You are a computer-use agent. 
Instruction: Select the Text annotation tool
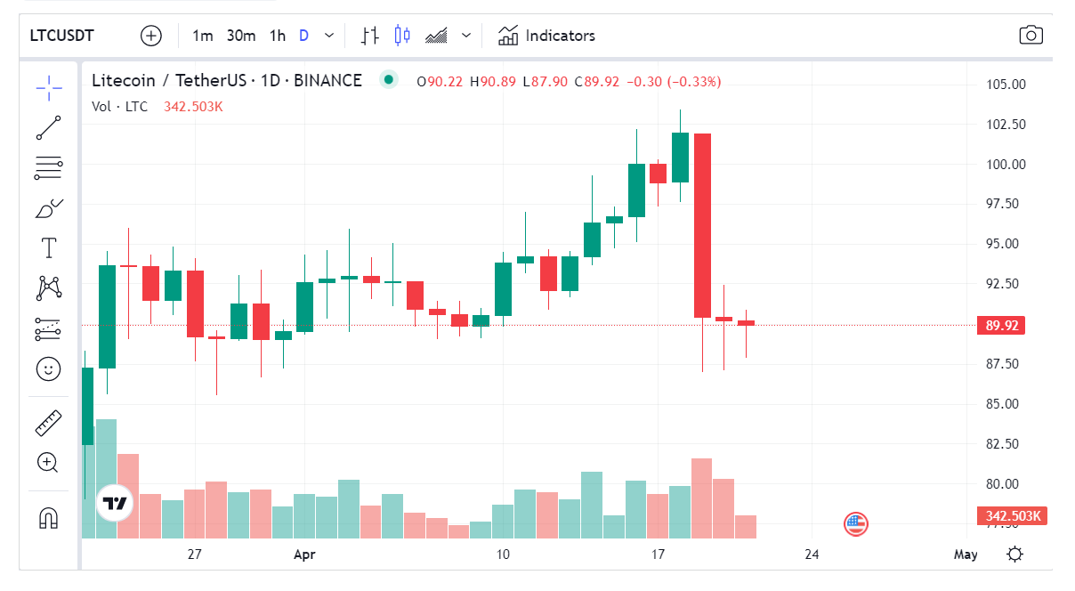point(49,247)
